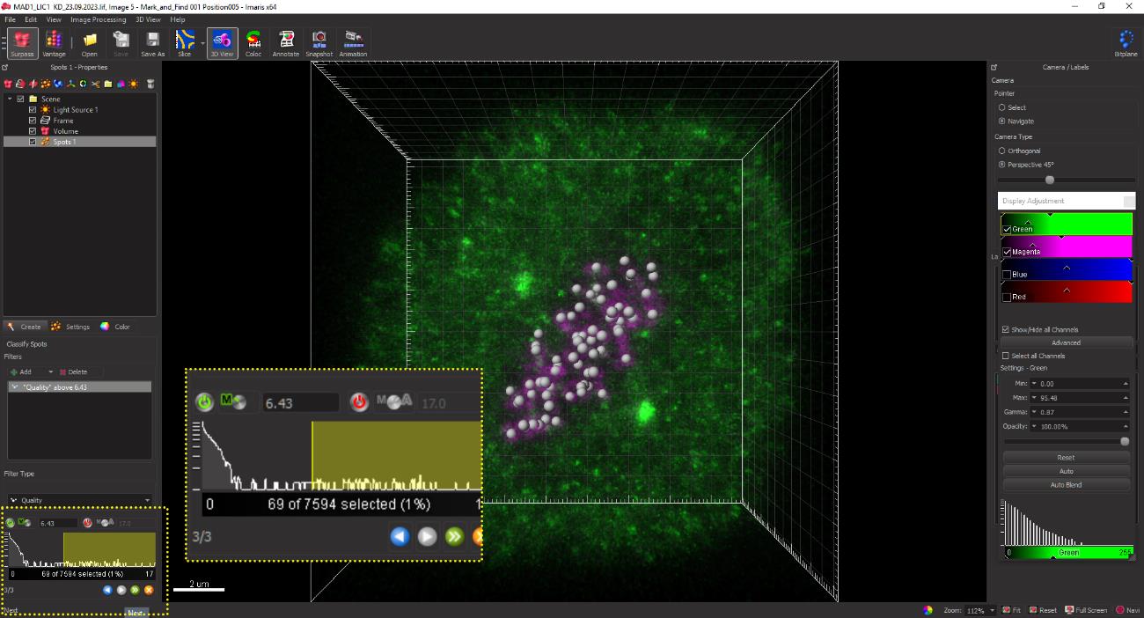The width and height of the screenshot is (1144, 618).
Task: Switch to the Surpass view
Action: click(22, 42)
